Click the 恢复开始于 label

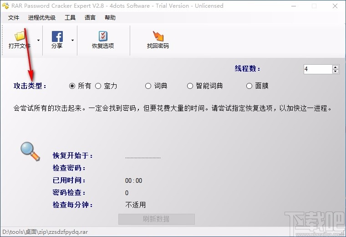click(73, 155)
